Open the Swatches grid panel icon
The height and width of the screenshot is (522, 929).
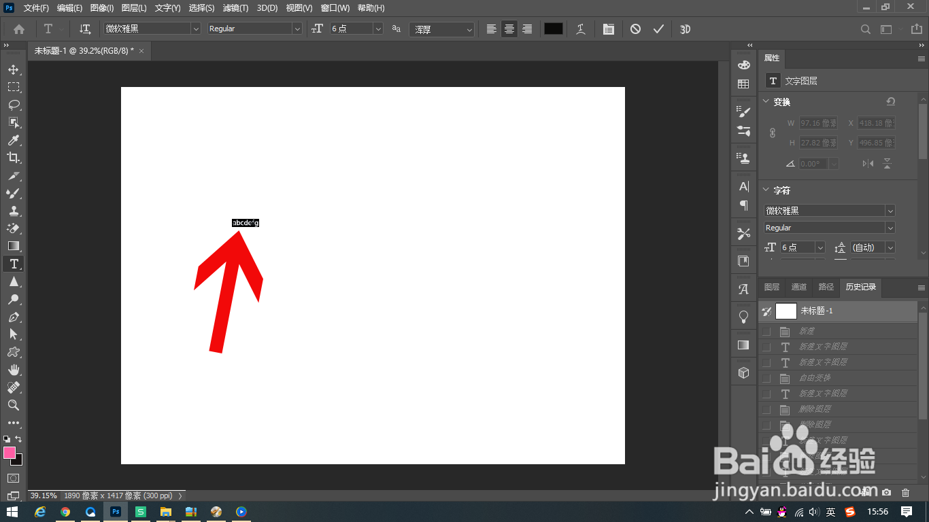point(743,84)
